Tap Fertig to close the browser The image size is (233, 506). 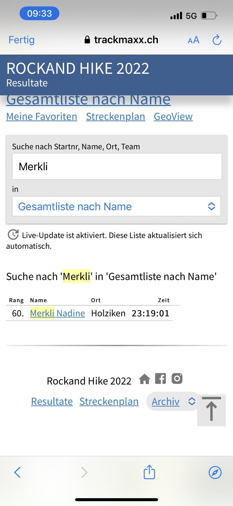pos(21,40)
